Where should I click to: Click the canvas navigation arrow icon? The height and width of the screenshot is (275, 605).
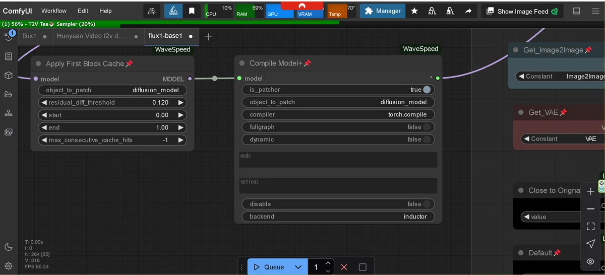tap(591, 244)
